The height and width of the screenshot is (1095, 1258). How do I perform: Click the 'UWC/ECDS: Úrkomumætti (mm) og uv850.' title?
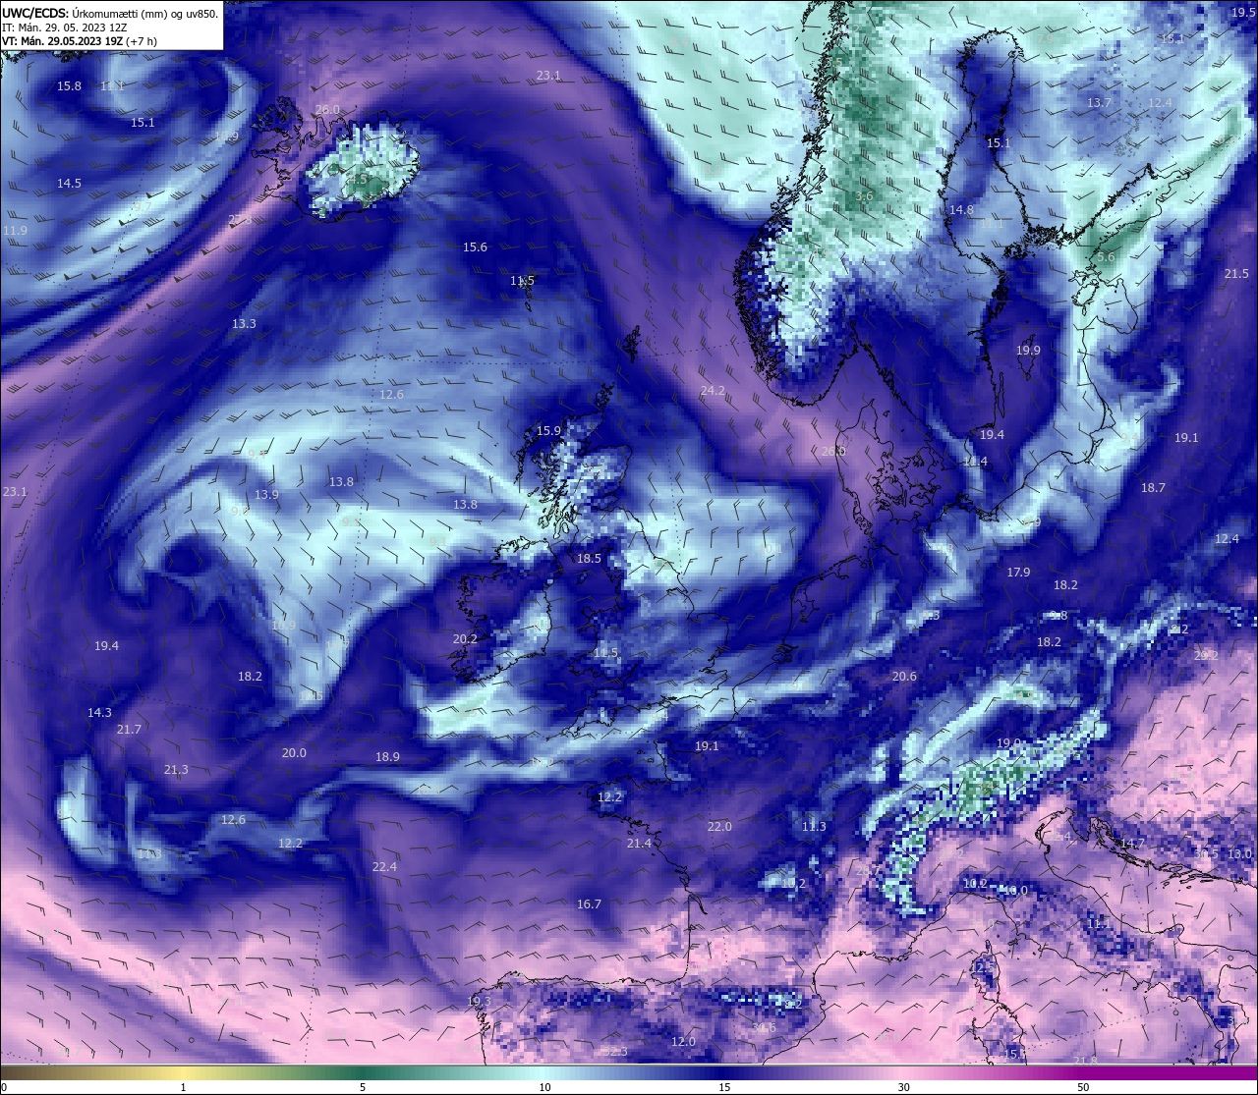tap(110, 14)
